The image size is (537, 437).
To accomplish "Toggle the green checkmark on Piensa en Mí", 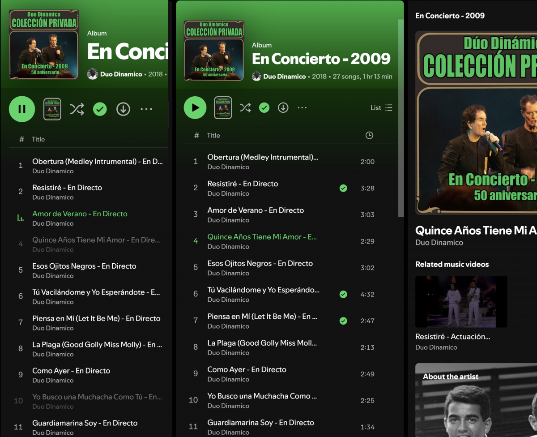I will (x=343, y=321).
